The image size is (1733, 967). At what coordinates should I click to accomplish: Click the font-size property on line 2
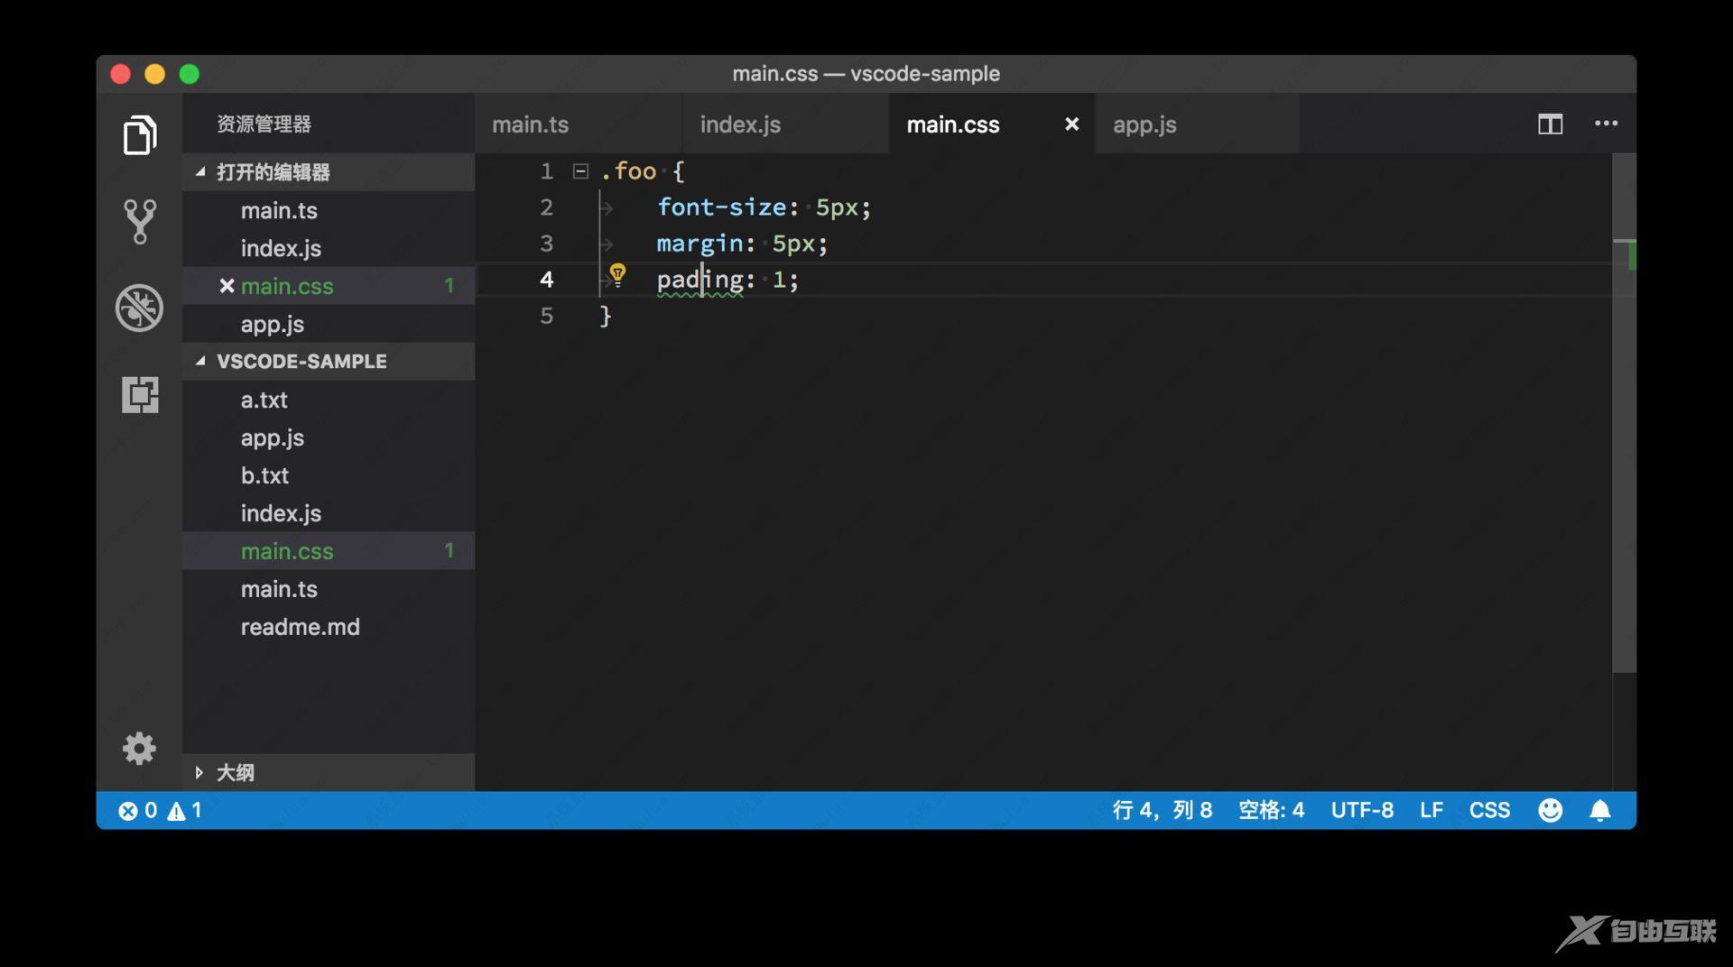[x=721, y=207]
